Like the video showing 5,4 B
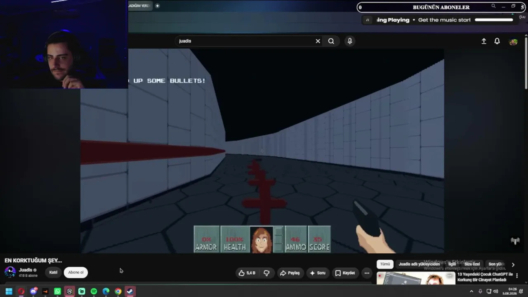 click(x=247, y=273)
